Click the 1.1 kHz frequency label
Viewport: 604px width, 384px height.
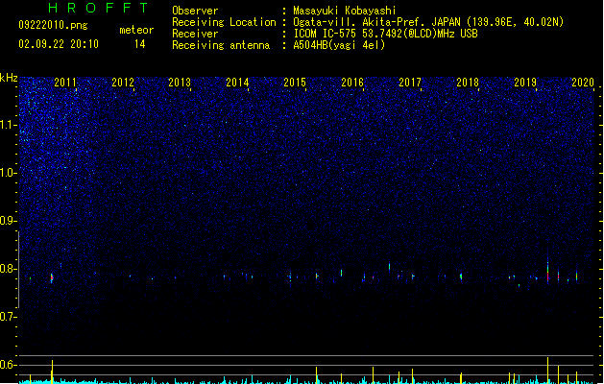coord(9,125)
